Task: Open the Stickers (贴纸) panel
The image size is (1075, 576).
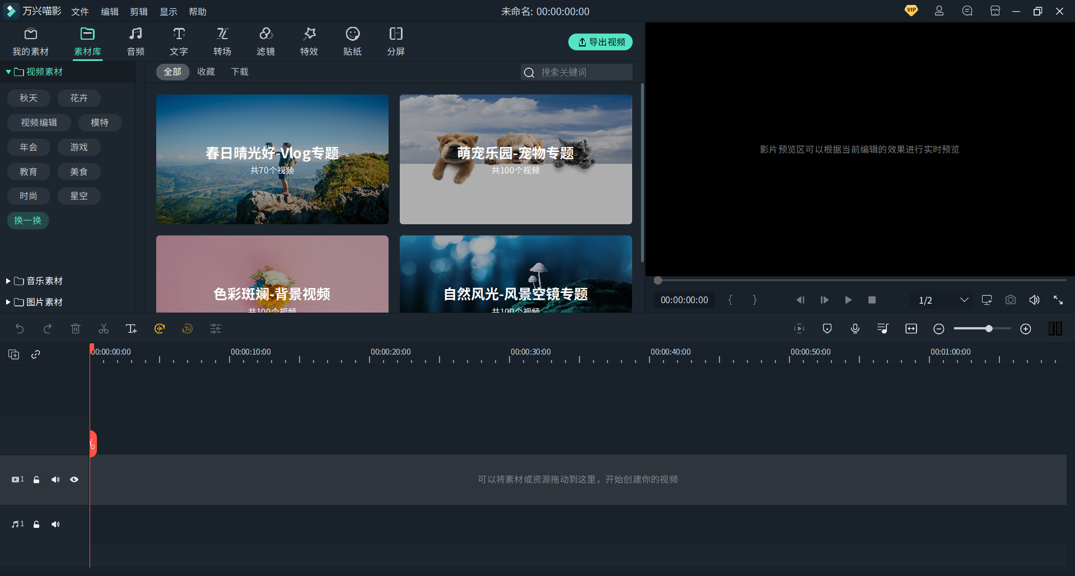Action: [352, 42]
